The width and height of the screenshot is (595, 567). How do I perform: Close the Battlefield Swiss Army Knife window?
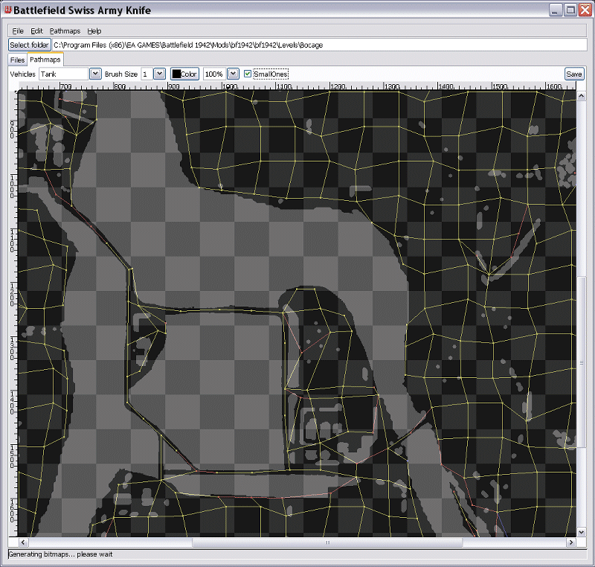coord(585,10)
